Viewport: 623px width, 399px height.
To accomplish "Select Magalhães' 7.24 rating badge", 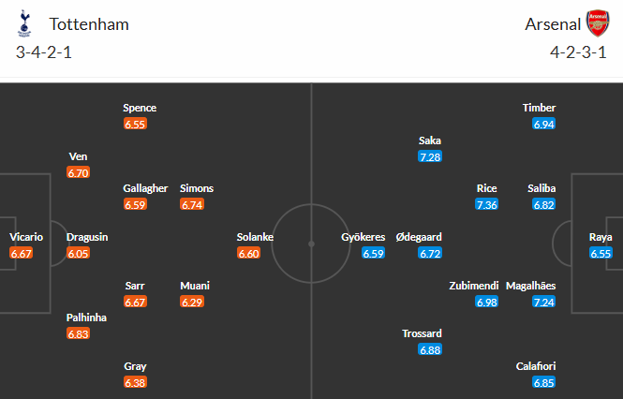I will 543,302.
